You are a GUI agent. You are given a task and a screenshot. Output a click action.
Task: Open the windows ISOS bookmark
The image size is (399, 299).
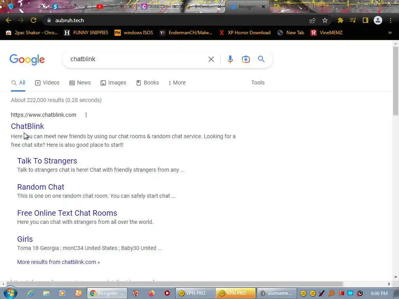[134, 33]
